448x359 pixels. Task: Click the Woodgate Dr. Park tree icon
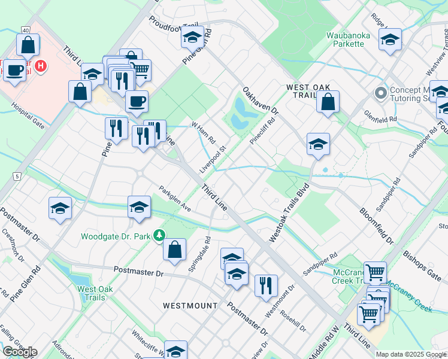tap(159, 236)
